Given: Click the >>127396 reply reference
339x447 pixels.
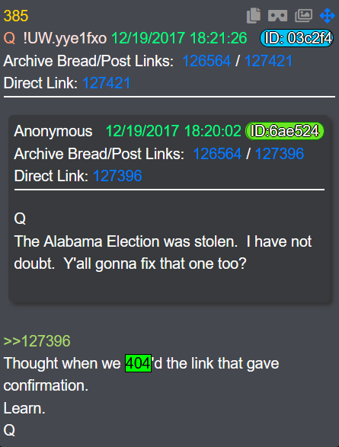Looking at the screenshot, I should (37, 341).
